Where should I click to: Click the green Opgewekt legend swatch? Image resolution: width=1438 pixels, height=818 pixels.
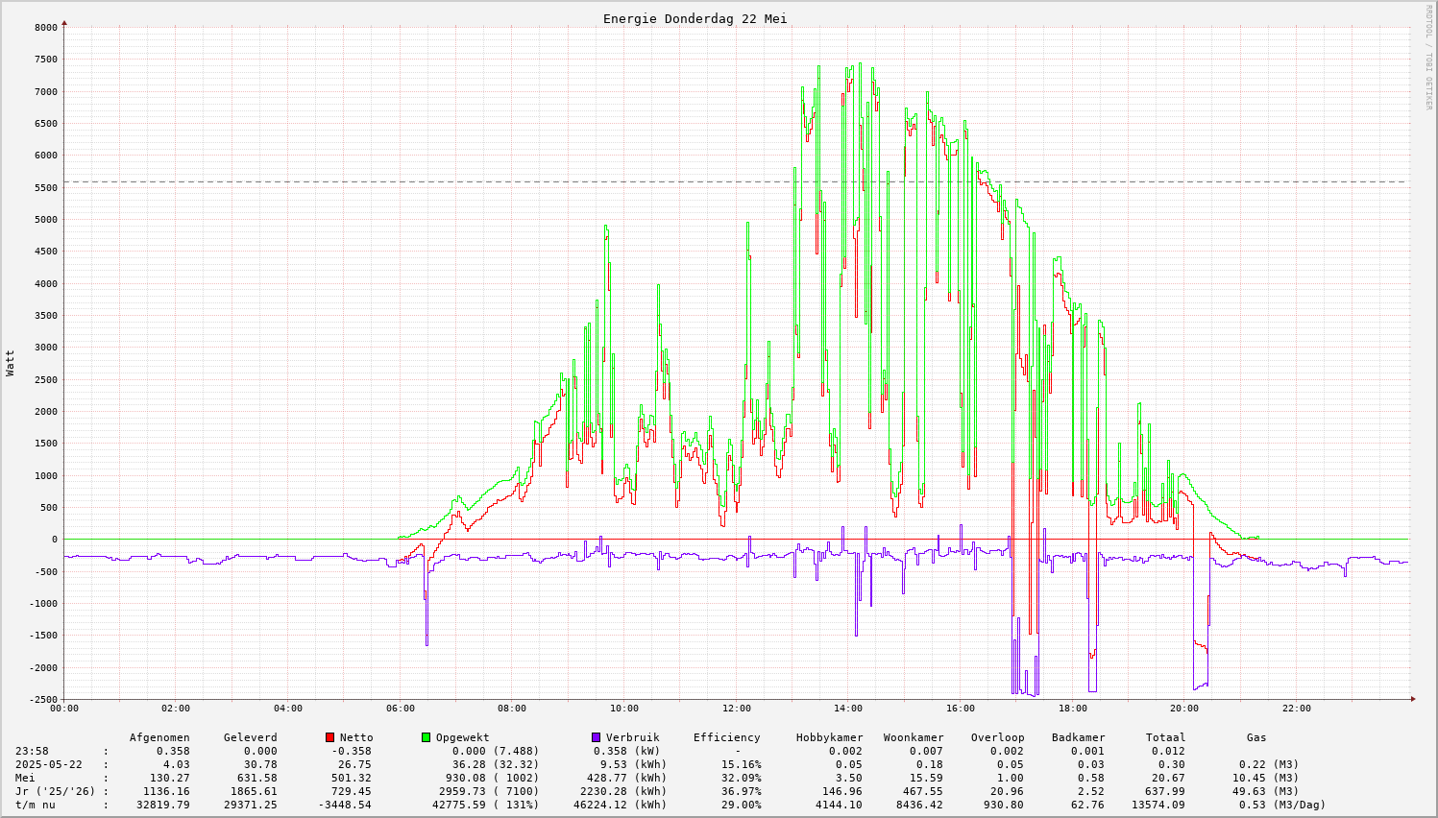pyautogui.click(x=426, y=737)
